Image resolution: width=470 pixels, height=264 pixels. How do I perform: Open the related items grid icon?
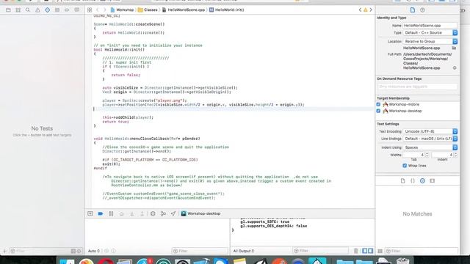(x=90, y=10)
